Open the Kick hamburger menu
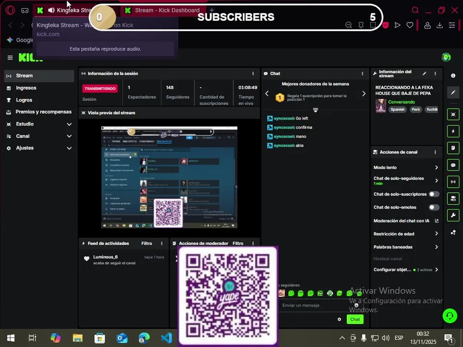The height and width of the screenshot is (347, 463). point(10,57)
